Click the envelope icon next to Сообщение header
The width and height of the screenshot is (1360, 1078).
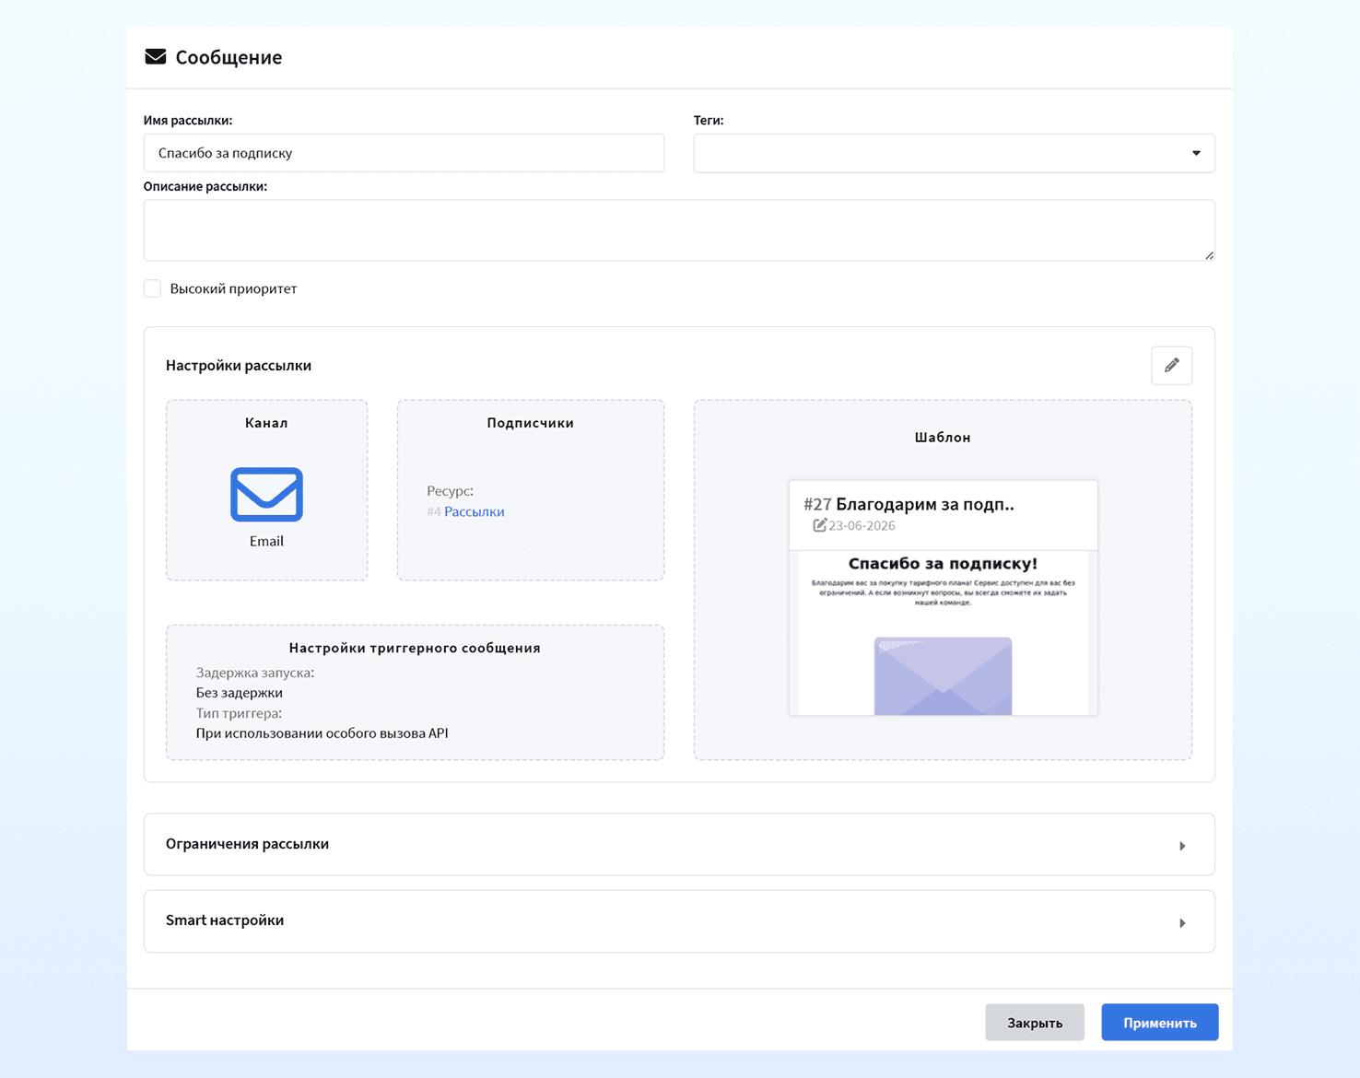(156, 57)
